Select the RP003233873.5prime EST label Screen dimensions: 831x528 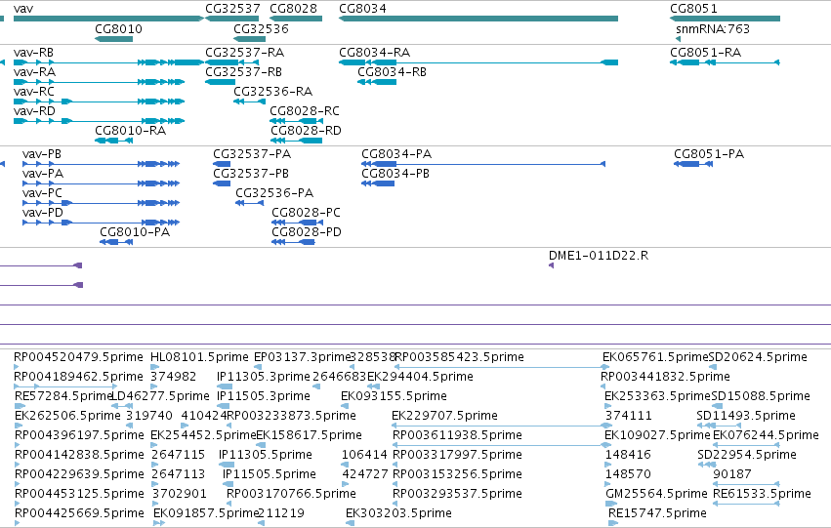292,415
